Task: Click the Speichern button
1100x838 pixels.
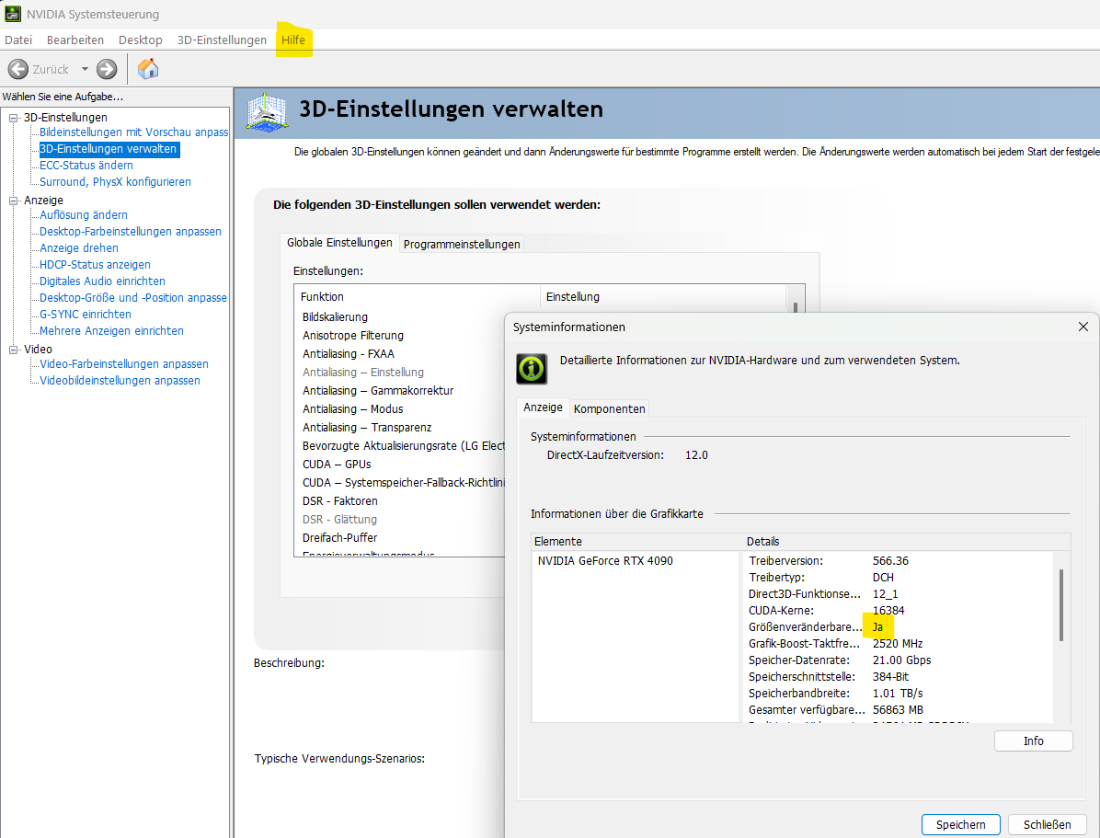Action: 960,825
